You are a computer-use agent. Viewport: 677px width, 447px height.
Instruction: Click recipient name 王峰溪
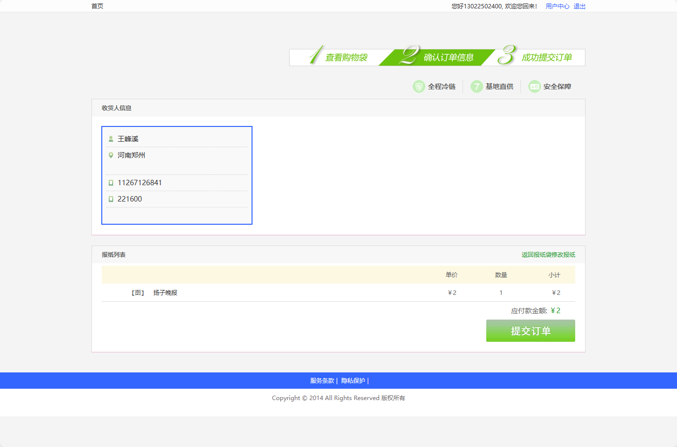coord(128,139)
